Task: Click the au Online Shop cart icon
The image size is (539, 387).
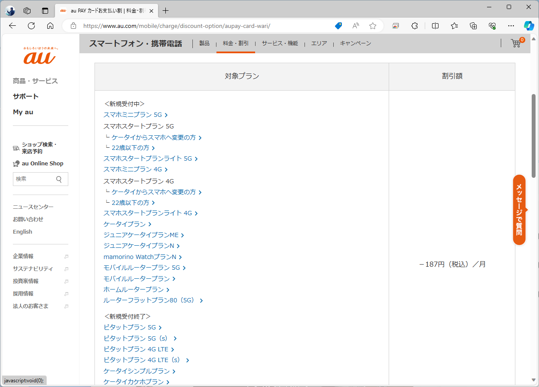Action: (x=15, y=163)
